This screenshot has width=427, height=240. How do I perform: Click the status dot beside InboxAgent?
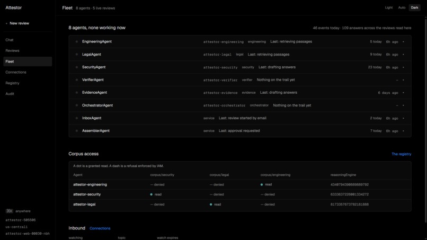(77, 118)
